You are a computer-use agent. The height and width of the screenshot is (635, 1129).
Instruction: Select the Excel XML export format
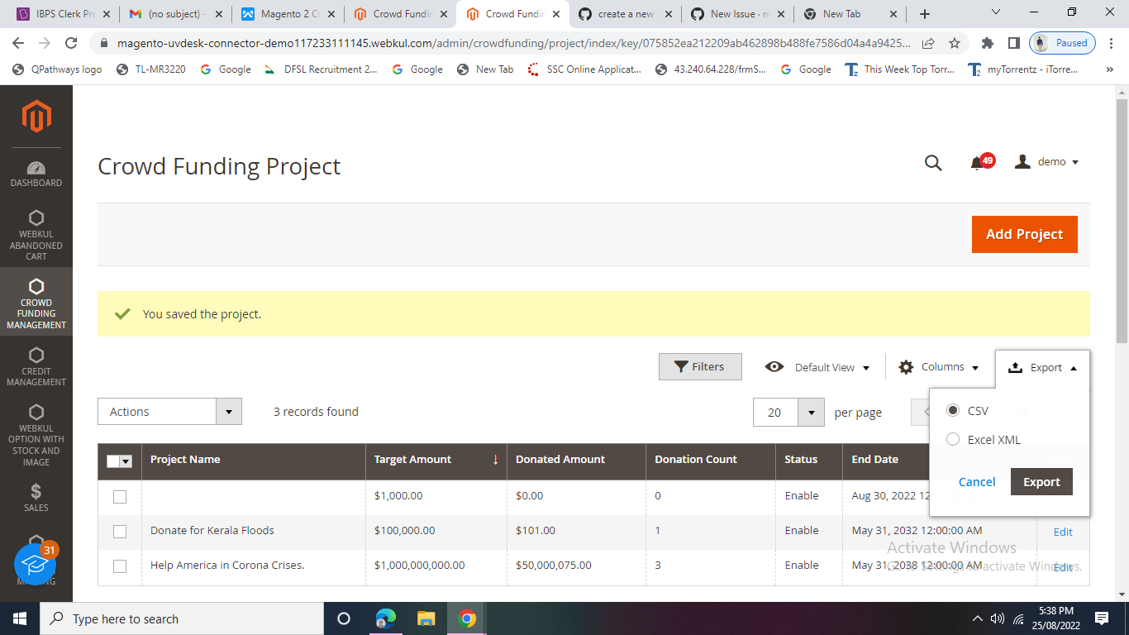pos(953,439)
